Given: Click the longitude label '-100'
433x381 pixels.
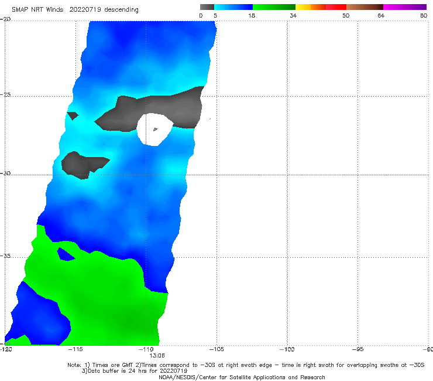Looking at the screenshot, I should coord(287,349).
